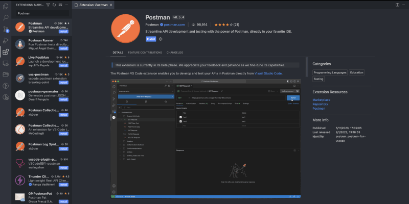Select the Testing category tag
Viewport: 409px width, 204px height.
[x=319, y=79]
